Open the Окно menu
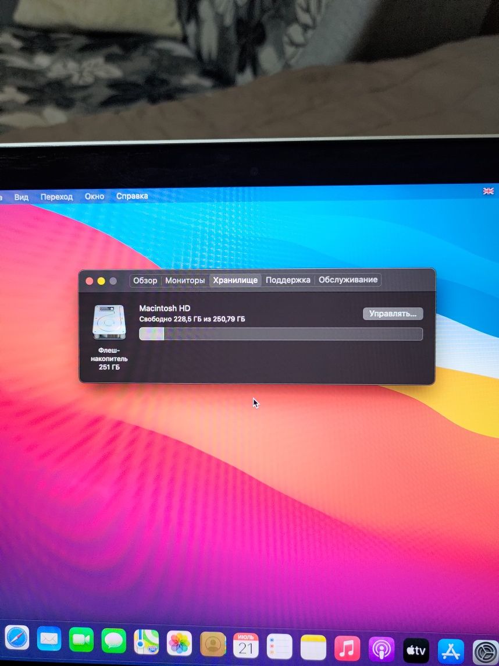499x666 pixels. coord(94,196)
